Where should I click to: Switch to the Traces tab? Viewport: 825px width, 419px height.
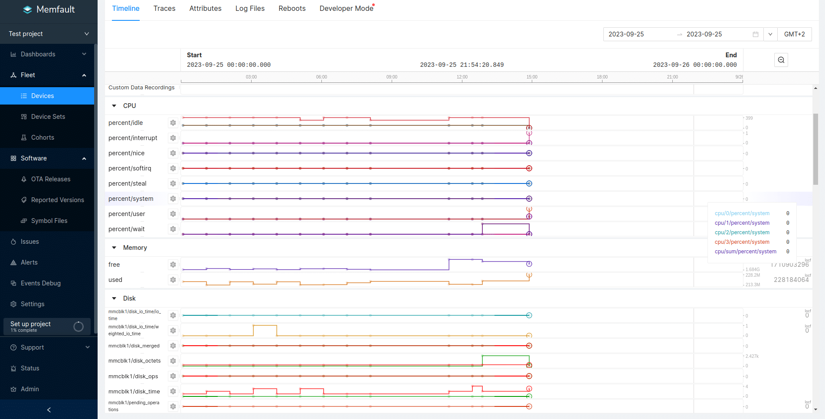click(164, 9)
